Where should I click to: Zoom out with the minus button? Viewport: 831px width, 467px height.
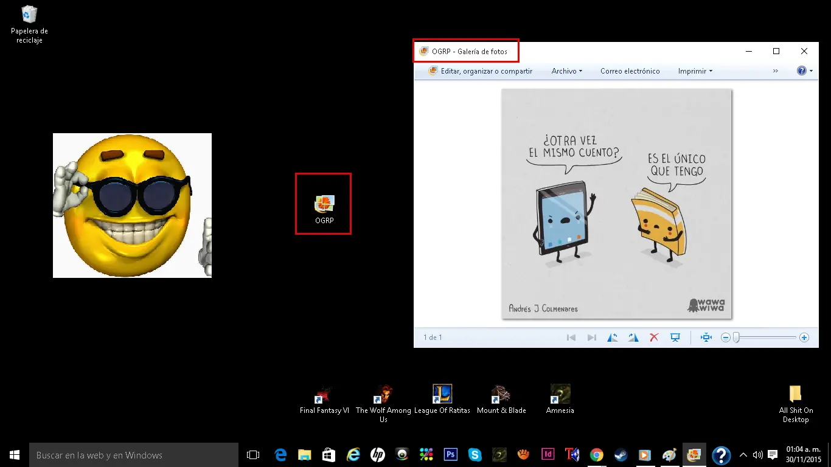pos(725,337)
